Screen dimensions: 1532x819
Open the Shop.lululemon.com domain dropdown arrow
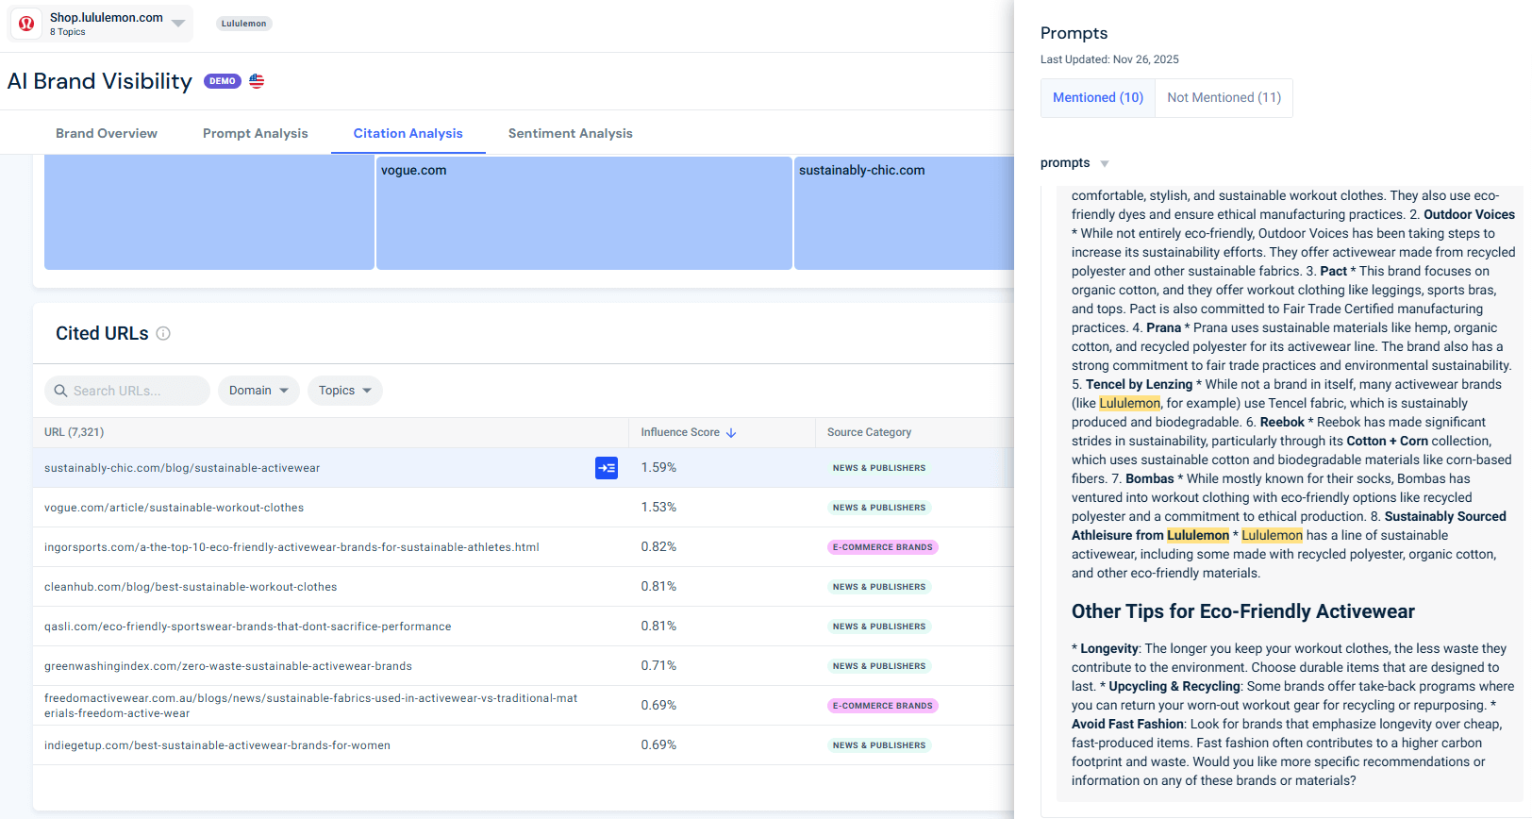pyautogui.click(x=178, y=24)
